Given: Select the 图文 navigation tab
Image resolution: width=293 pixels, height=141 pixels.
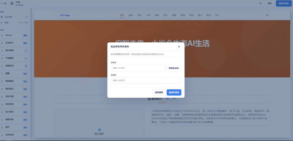Looking at the screenshot, I should point(200,15).
